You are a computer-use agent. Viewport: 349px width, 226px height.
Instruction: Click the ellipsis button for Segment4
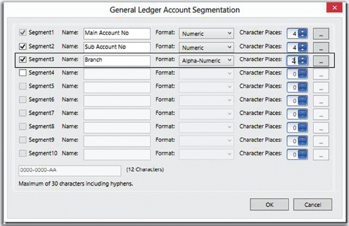pyautogui.click(x=321, y=74)
